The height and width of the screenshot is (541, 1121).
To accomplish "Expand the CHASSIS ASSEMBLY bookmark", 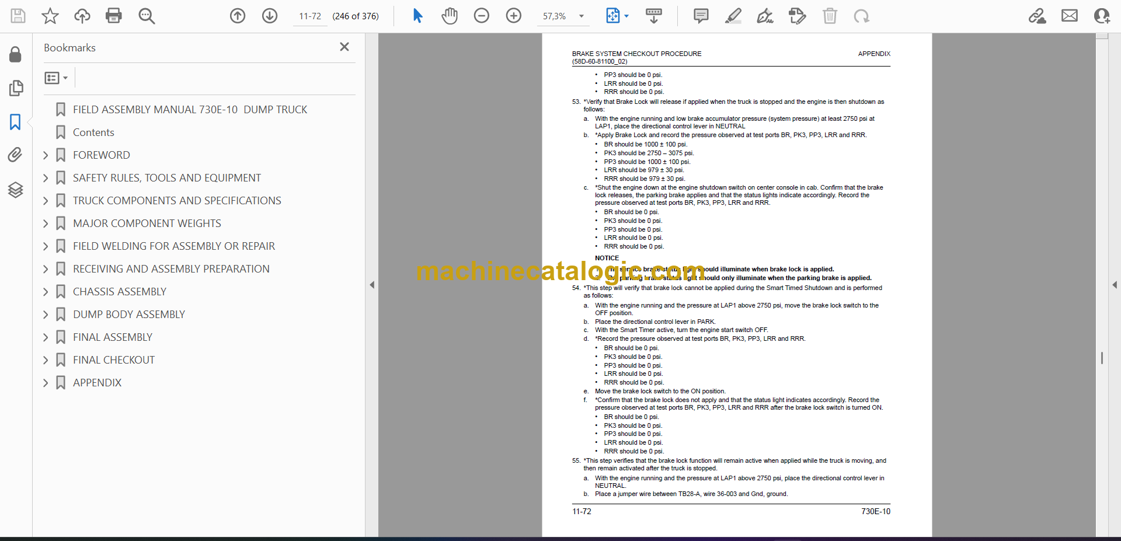I will (46, 292).
